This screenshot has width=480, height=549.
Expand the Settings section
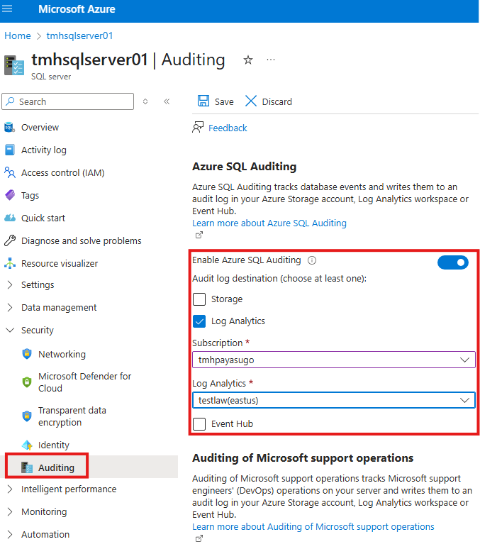pyautogui.click(x=10, y=284)
